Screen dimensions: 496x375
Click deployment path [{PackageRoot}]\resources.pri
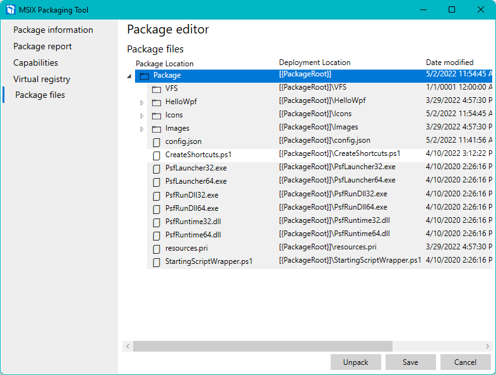coord(328,247)
